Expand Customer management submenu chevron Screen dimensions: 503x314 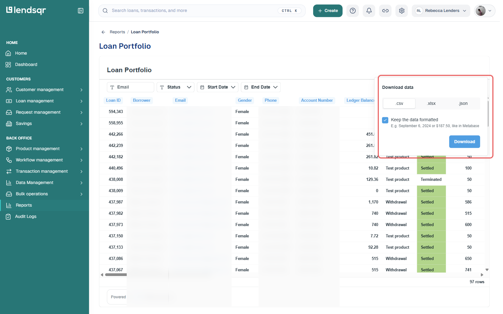point(81,90)
